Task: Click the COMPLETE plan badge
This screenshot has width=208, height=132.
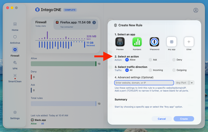Action: 70,10
